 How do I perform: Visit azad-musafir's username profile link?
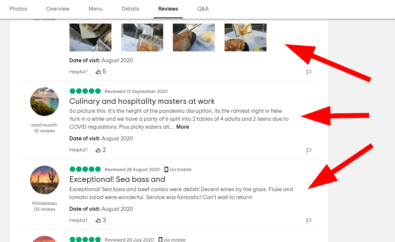point(44,125)
